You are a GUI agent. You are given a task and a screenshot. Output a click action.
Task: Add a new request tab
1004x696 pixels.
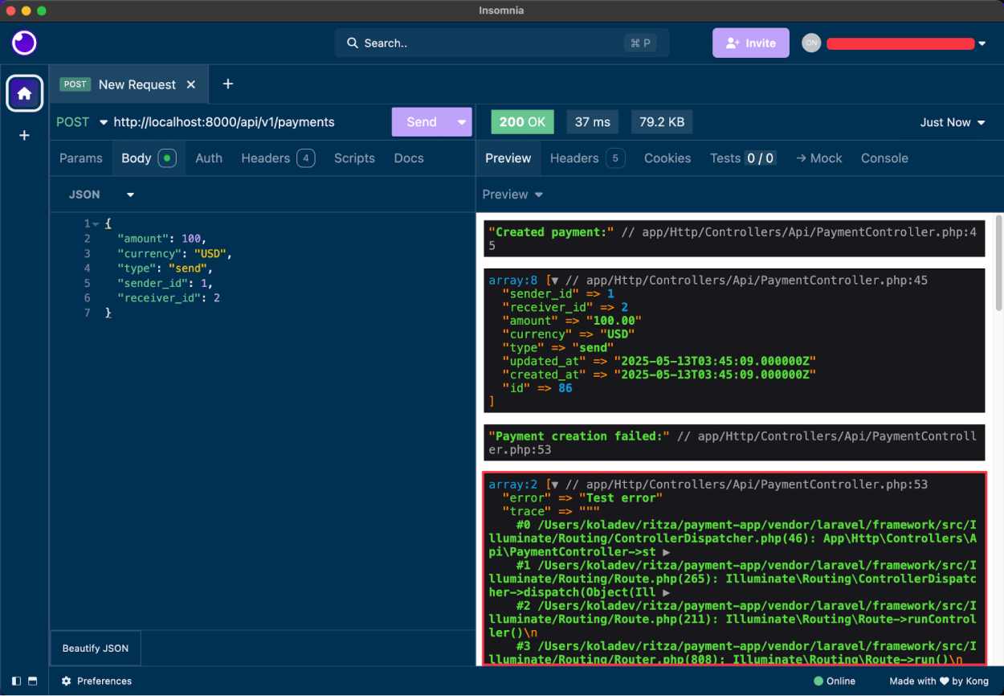coord(228,84)
